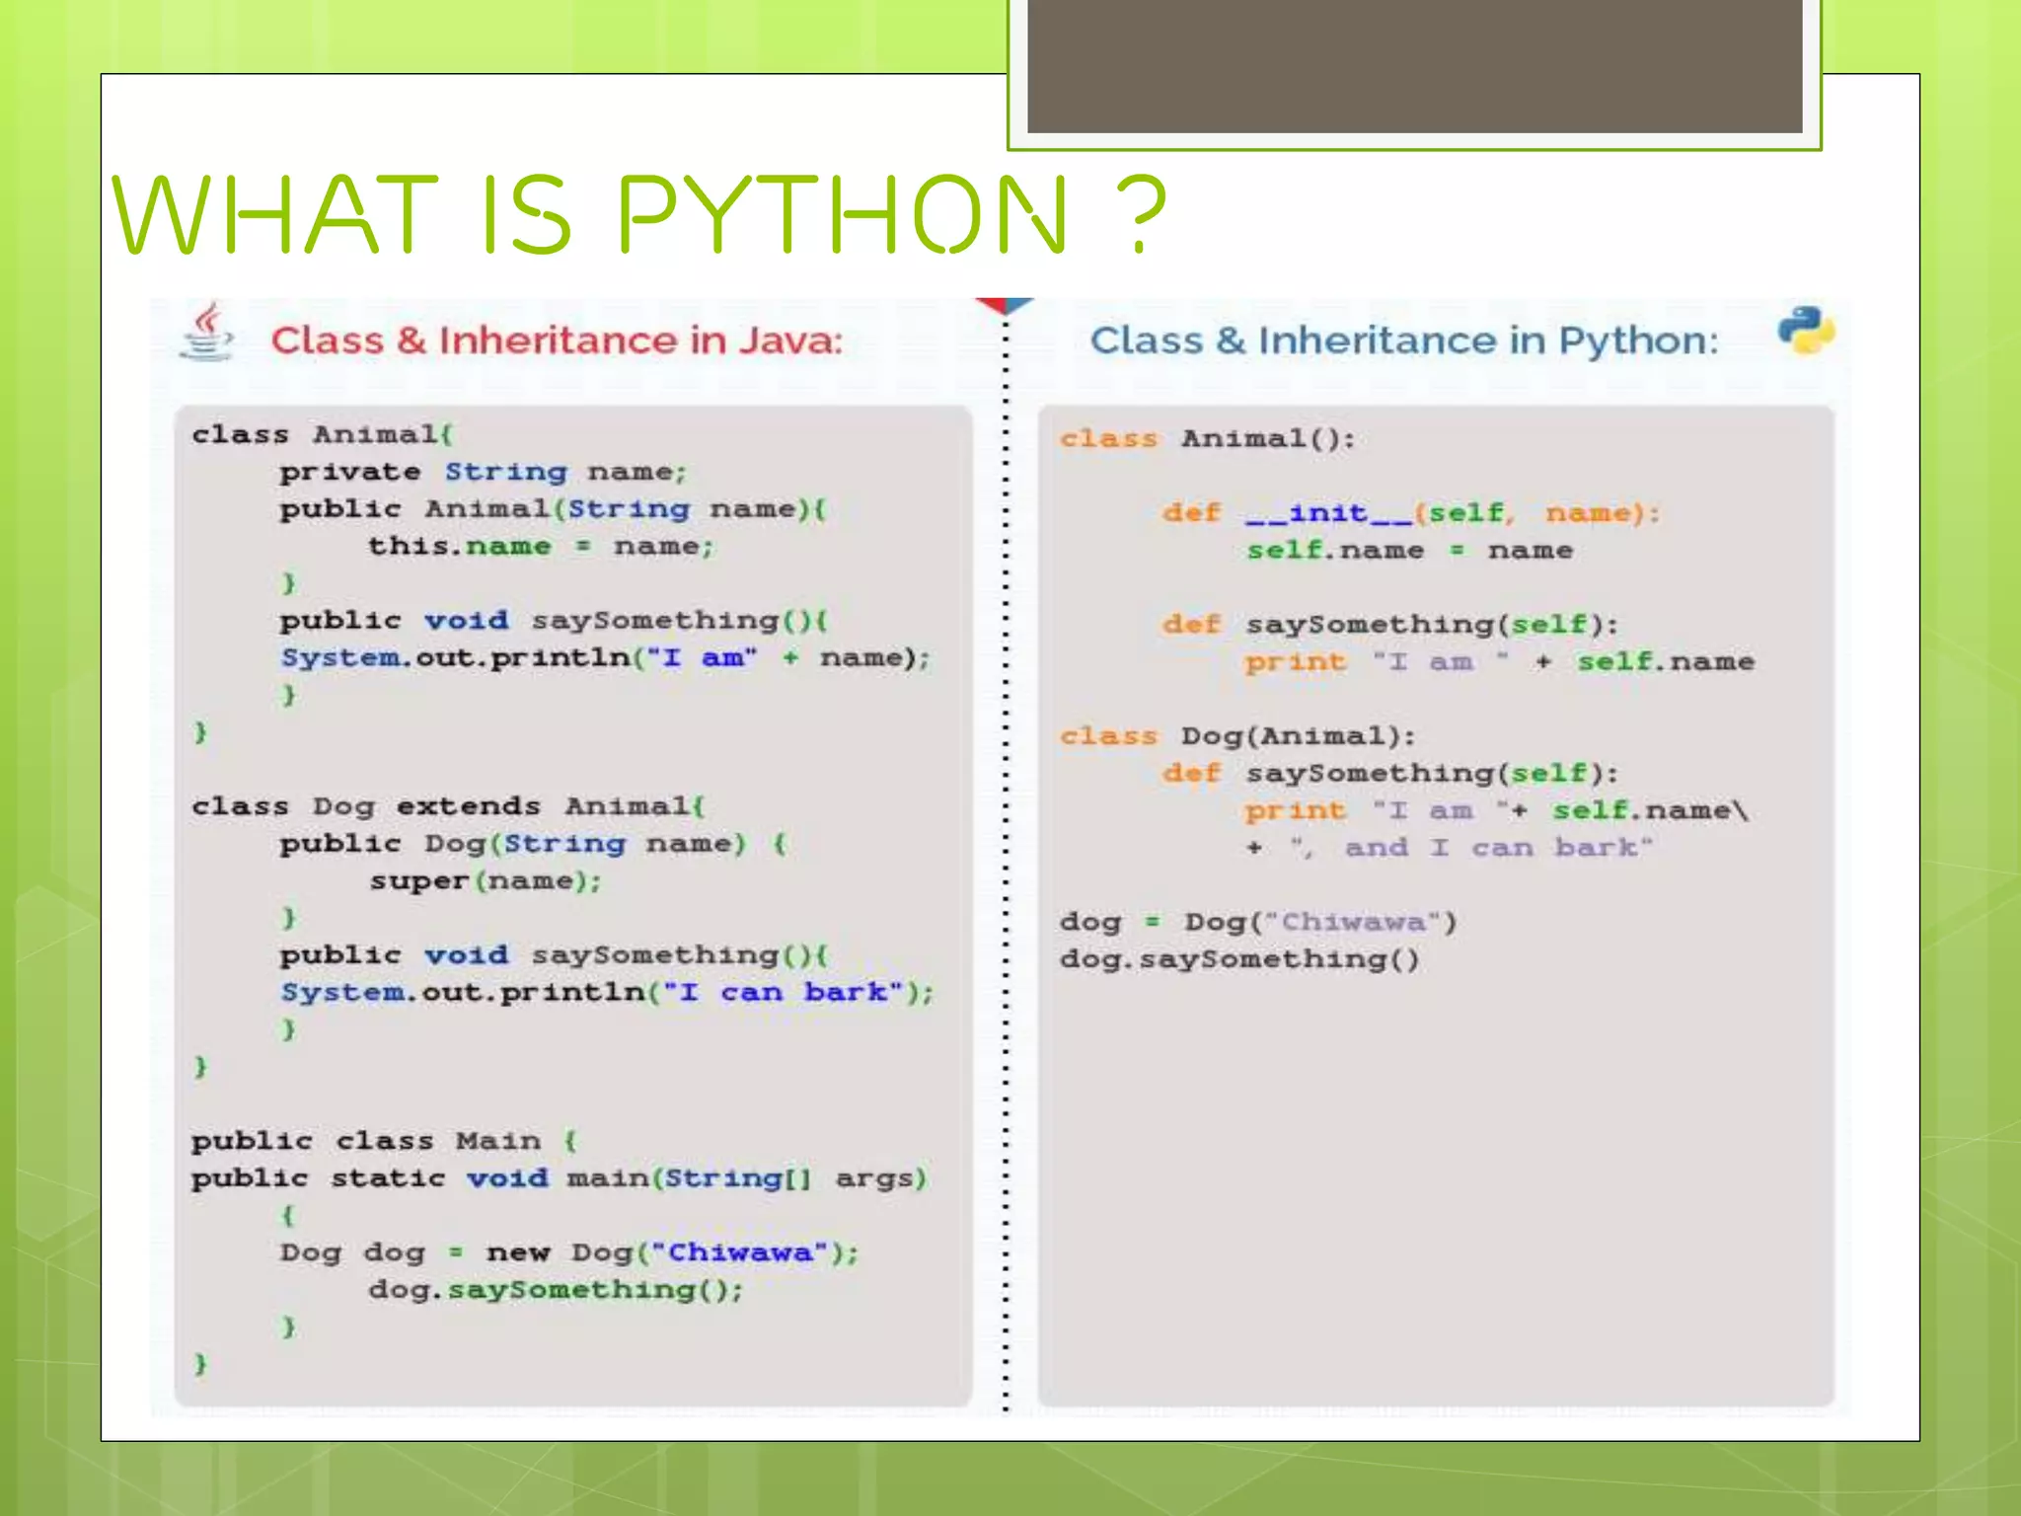This screenshot has height=1516, width=2021.
Task: Click the 'Class & Inheritance in Python:' heading
Action: tap(1403, 341)
